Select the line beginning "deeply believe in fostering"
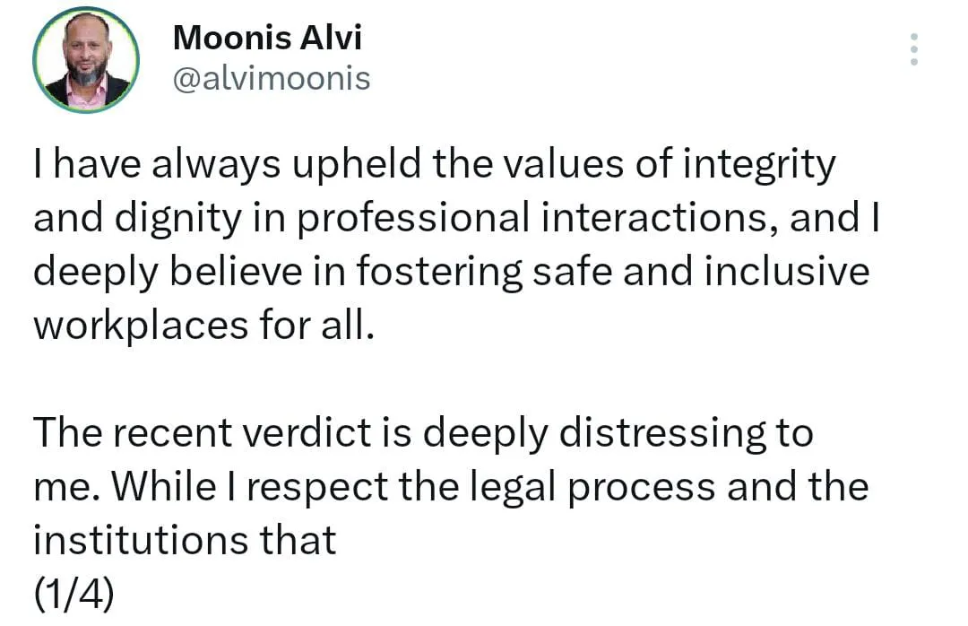This screenshot has height=626, width=968. [x=451, y=273]
